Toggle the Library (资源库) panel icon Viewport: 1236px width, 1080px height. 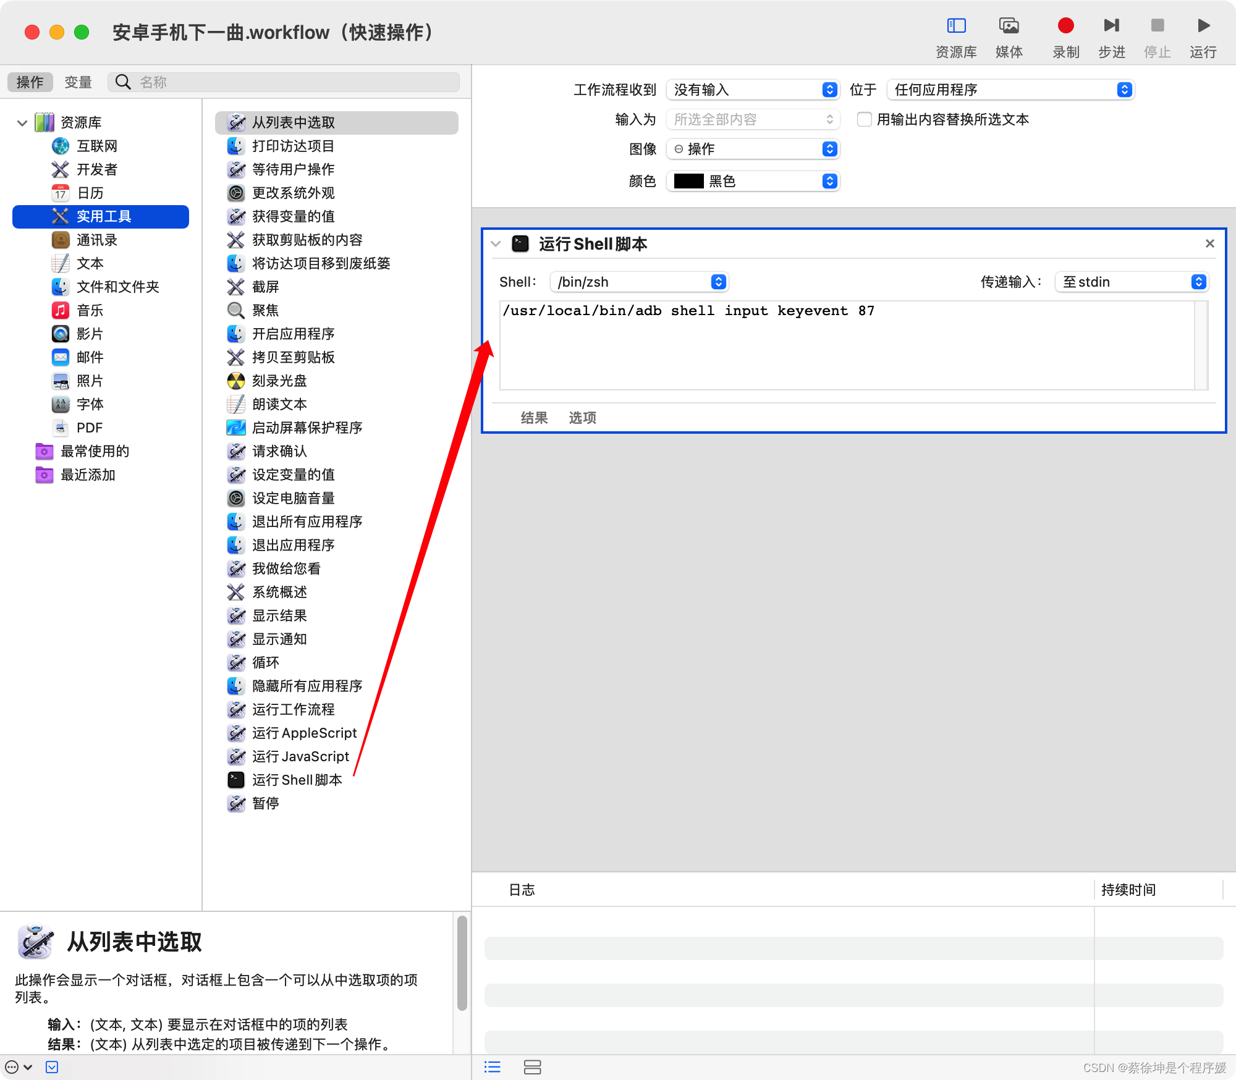(956, 26)
